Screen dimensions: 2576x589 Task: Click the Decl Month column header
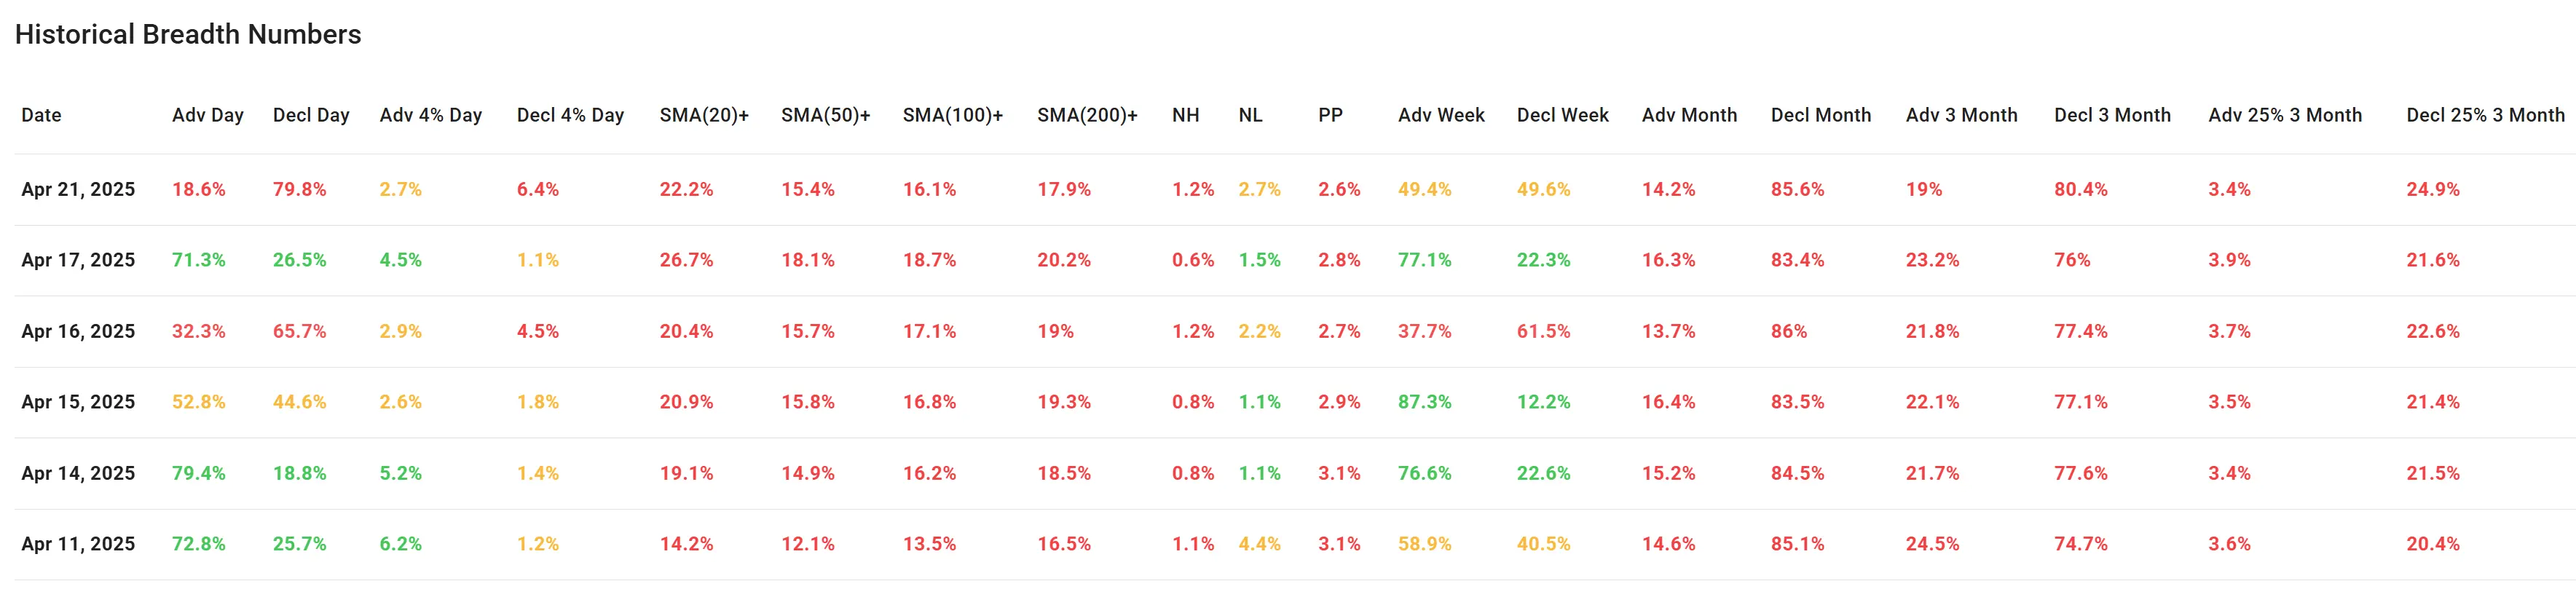click(1820, 115)
